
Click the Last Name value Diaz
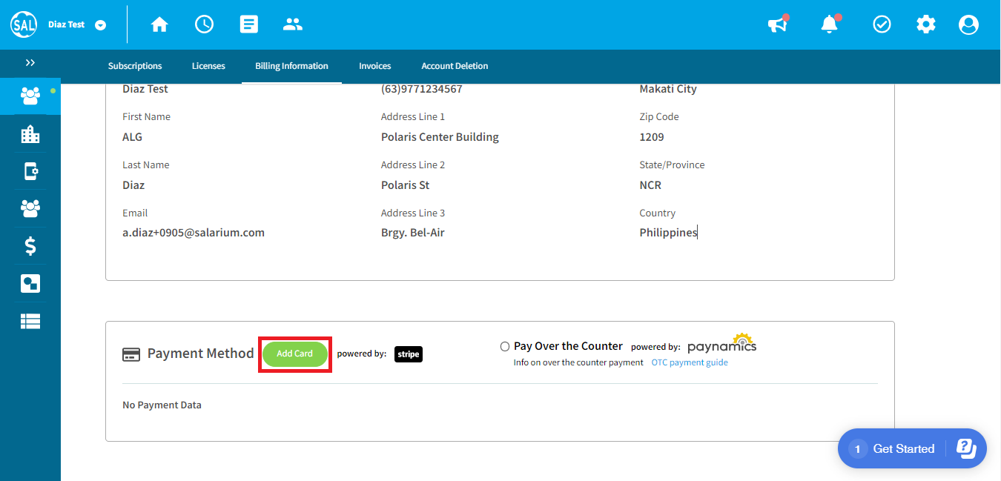pos(133,185)
